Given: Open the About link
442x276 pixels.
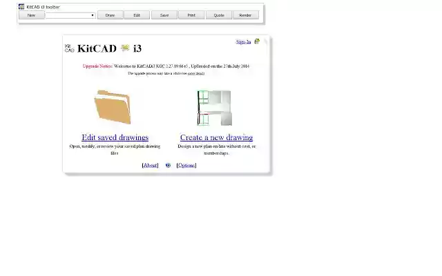Looking at the screenshot, I should pyautogui.click(x=151, y=166).
